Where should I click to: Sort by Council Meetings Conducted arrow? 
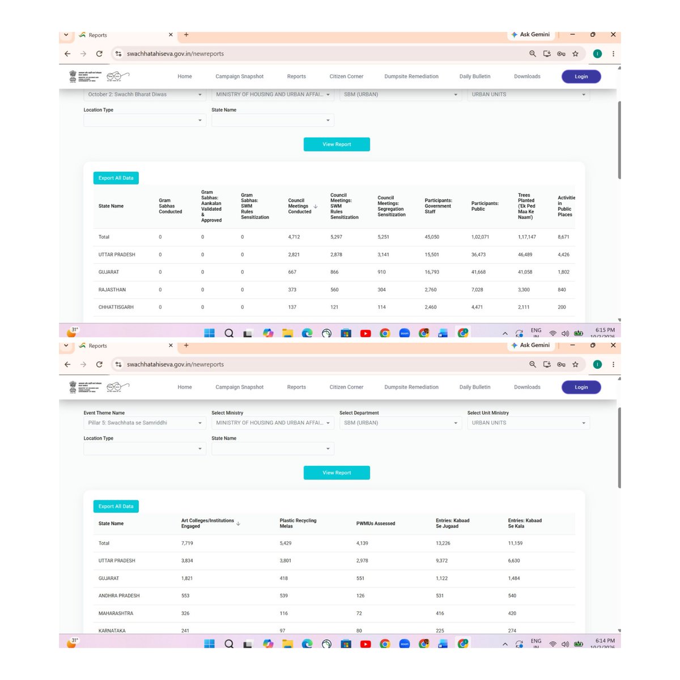pyautogui.click(x=316, y=206)
